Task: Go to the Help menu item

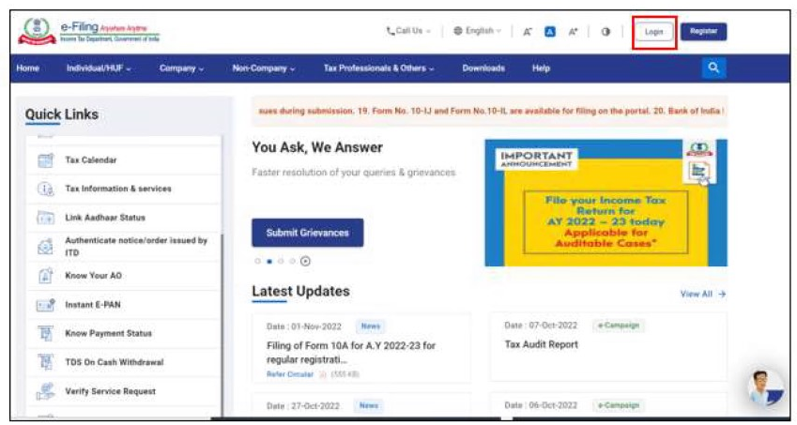Action: [x=541, y=68]
